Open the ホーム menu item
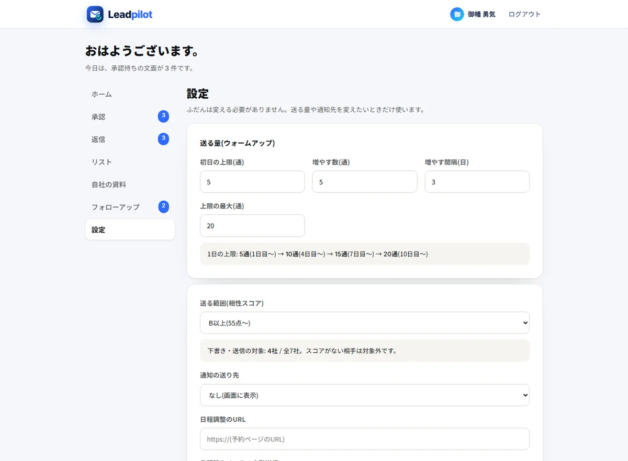628x461 pixels. pos(130,95)
